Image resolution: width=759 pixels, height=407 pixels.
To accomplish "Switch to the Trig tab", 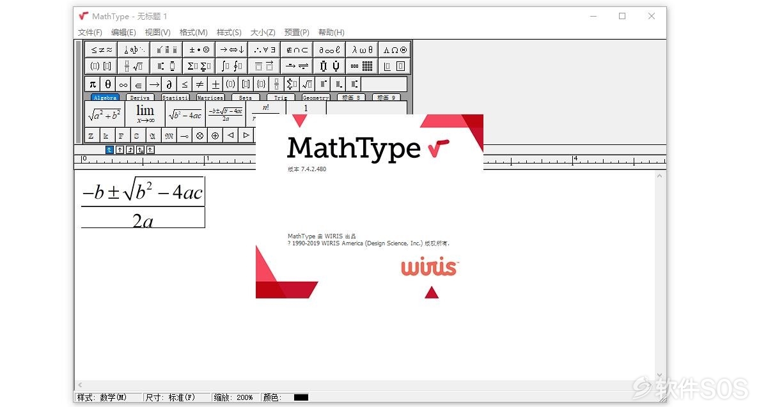I will [x=281, y=98].
